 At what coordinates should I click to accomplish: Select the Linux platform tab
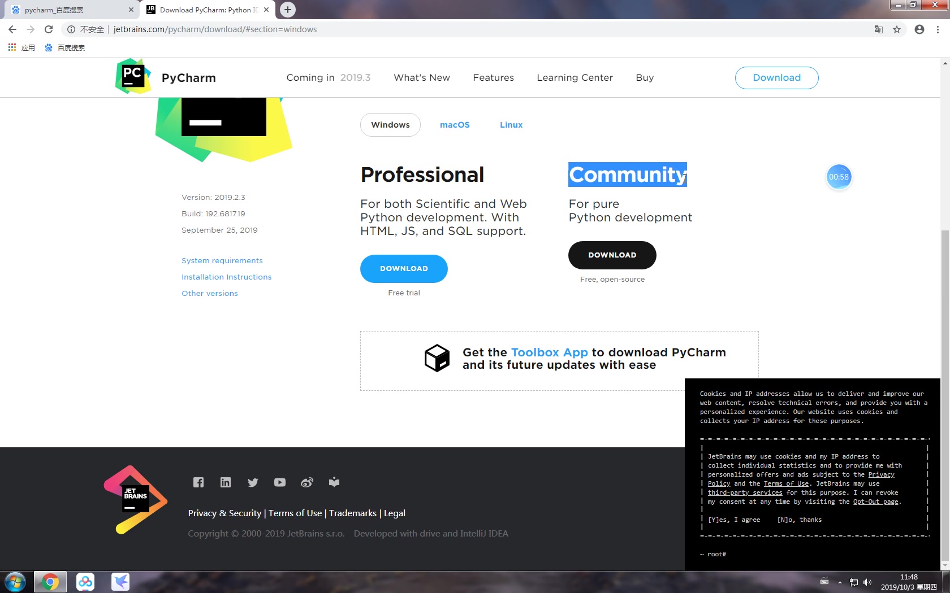coord(511,125)
